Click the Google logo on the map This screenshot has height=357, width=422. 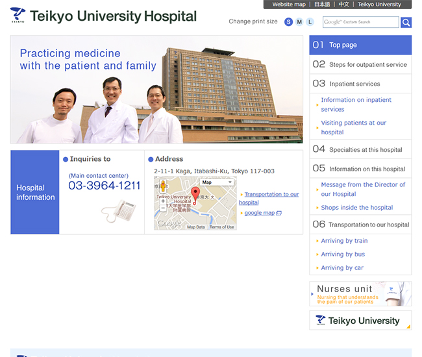point(169,223)
